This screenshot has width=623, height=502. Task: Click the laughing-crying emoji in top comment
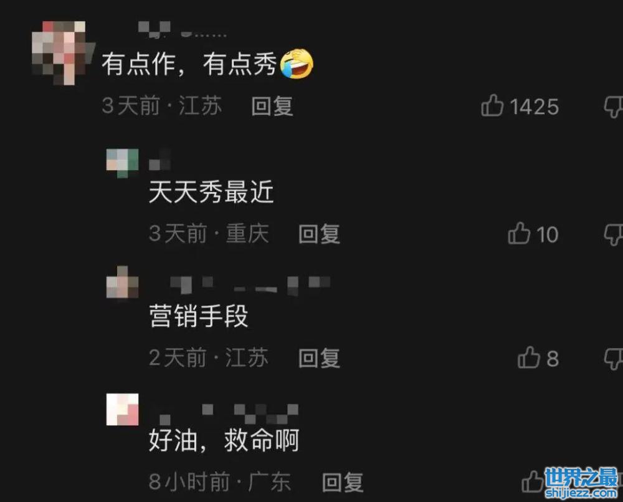297,64
